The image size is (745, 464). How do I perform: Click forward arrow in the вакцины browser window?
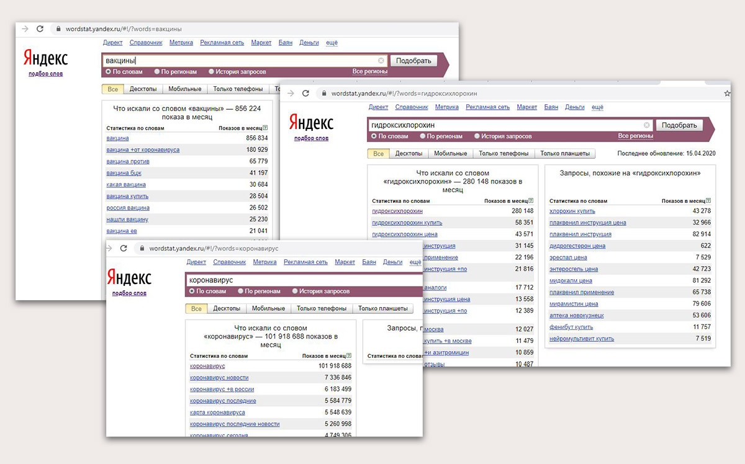[x=25, y=29]
